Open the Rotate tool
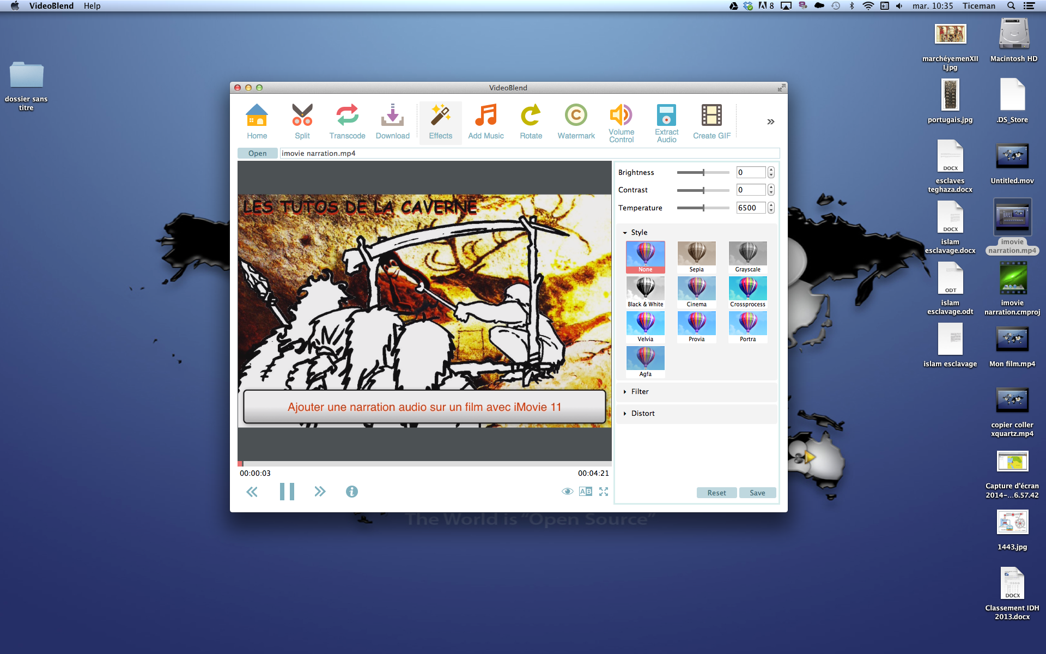The width and height of the screenshot is (1046, 654). [531, 122]
